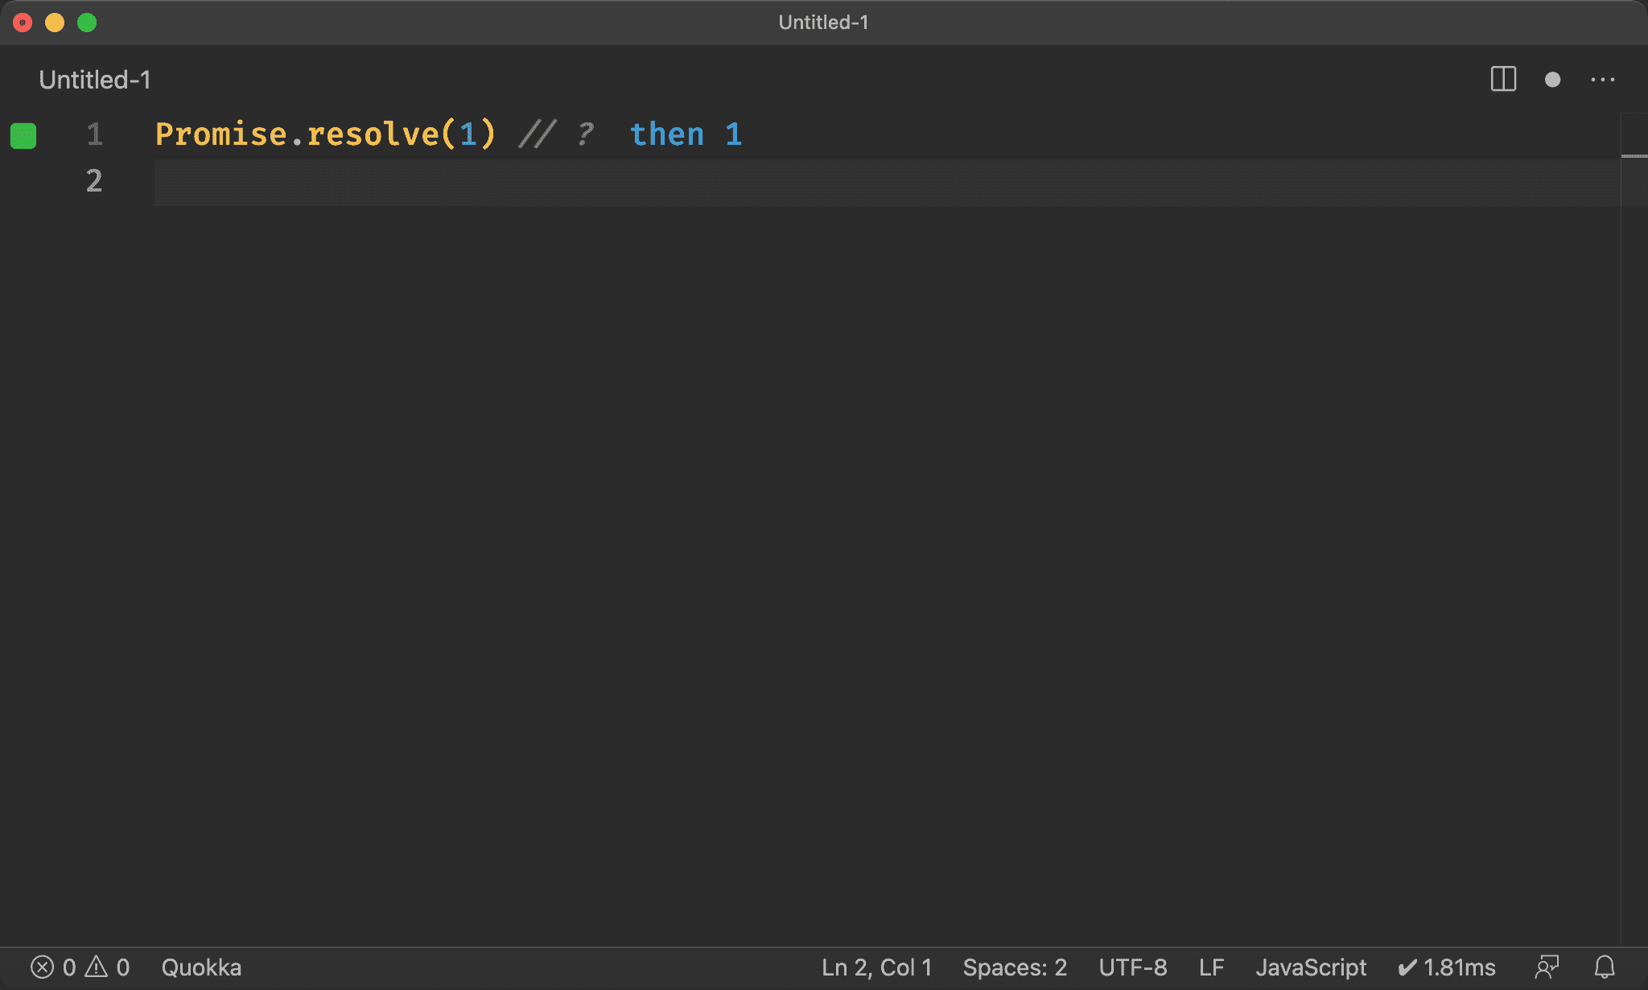This screenshot has width=1648, height=990.
Task: Click the Quokka status indicator icon
Action: tap(23, 135)
